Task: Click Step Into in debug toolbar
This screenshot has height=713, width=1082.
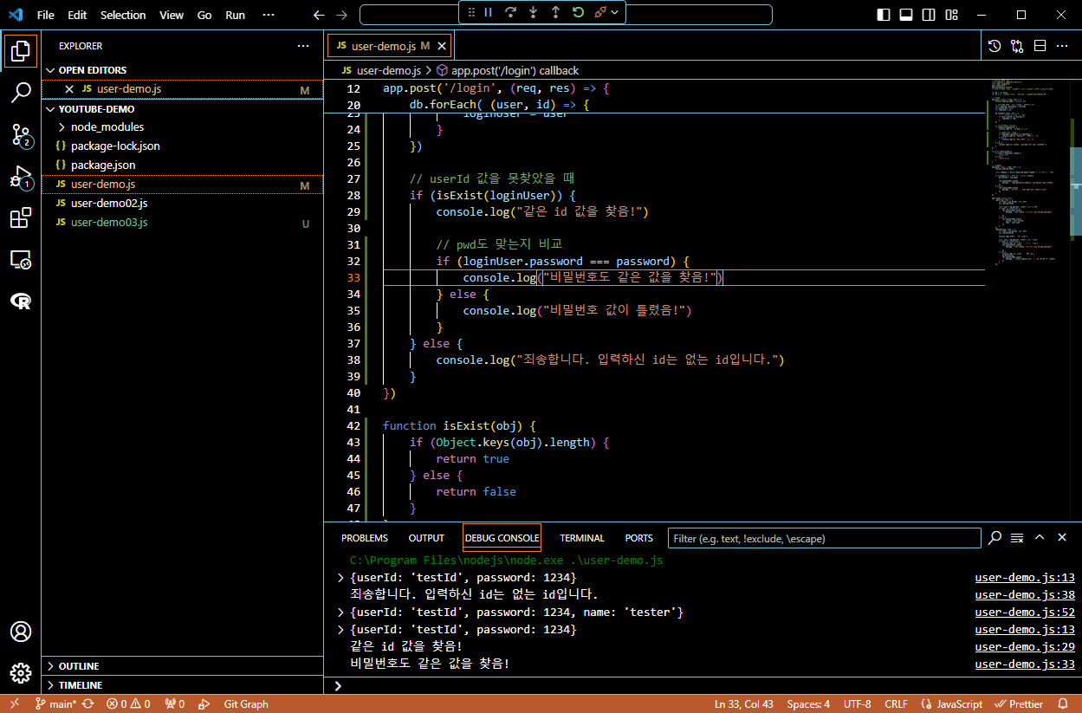Action: click(x=533, y=13)
